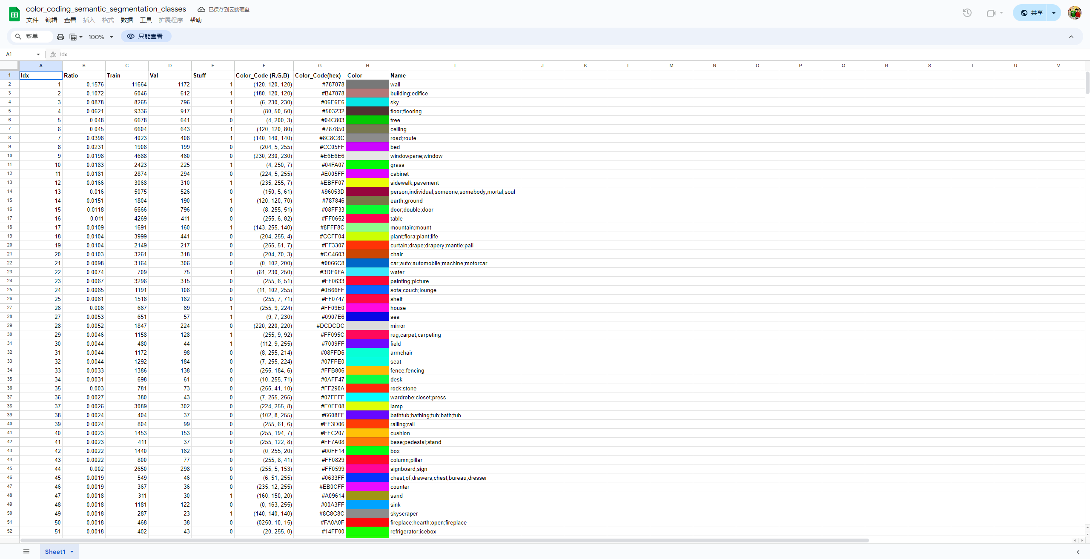
Task: Click the print icon in toolbar
Action: (60, 37)
